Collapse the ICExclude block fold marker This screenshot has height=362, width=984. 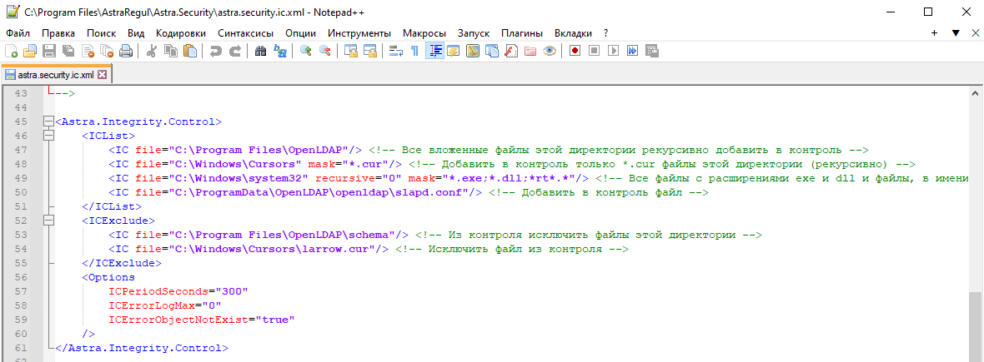48,221
